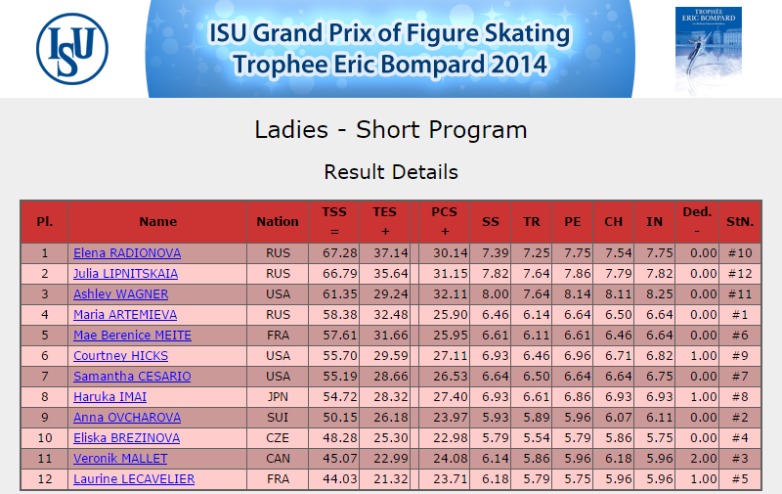The image size is (782, 494).
Task: Open Anna OVCHAROVA link
Action: click(x=127, y=417)
